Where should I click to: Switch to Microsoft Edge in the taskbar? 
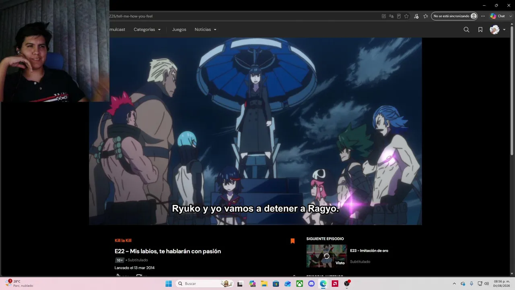(323, 284)
